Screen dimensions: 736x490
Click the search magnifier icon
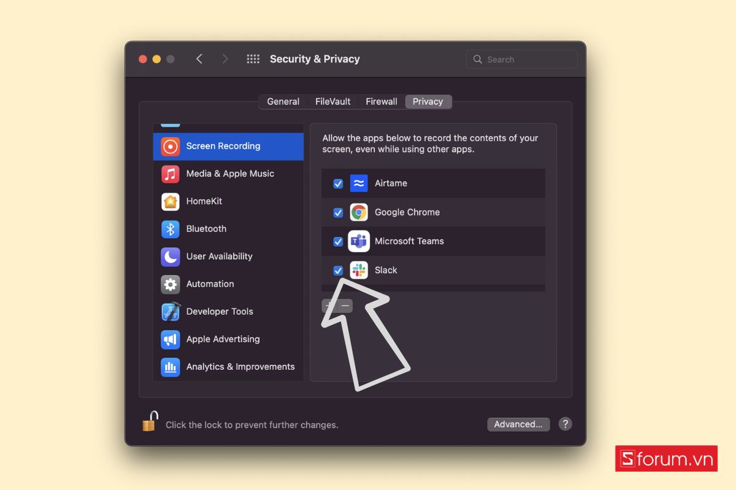pyautogui.click(x=478, y=59)
